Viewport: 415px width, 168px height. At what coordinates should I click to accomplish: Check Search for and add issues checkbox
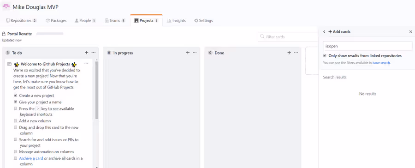[16, 140]
